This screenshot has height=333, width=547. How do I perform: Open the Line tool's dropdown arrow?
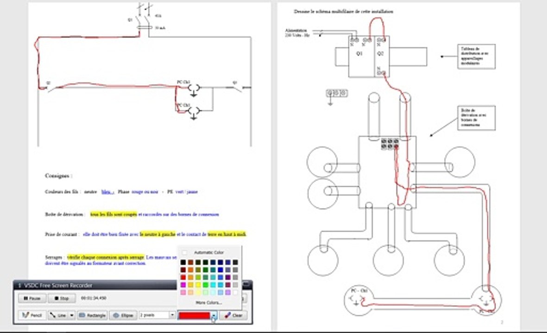(71, 315)
